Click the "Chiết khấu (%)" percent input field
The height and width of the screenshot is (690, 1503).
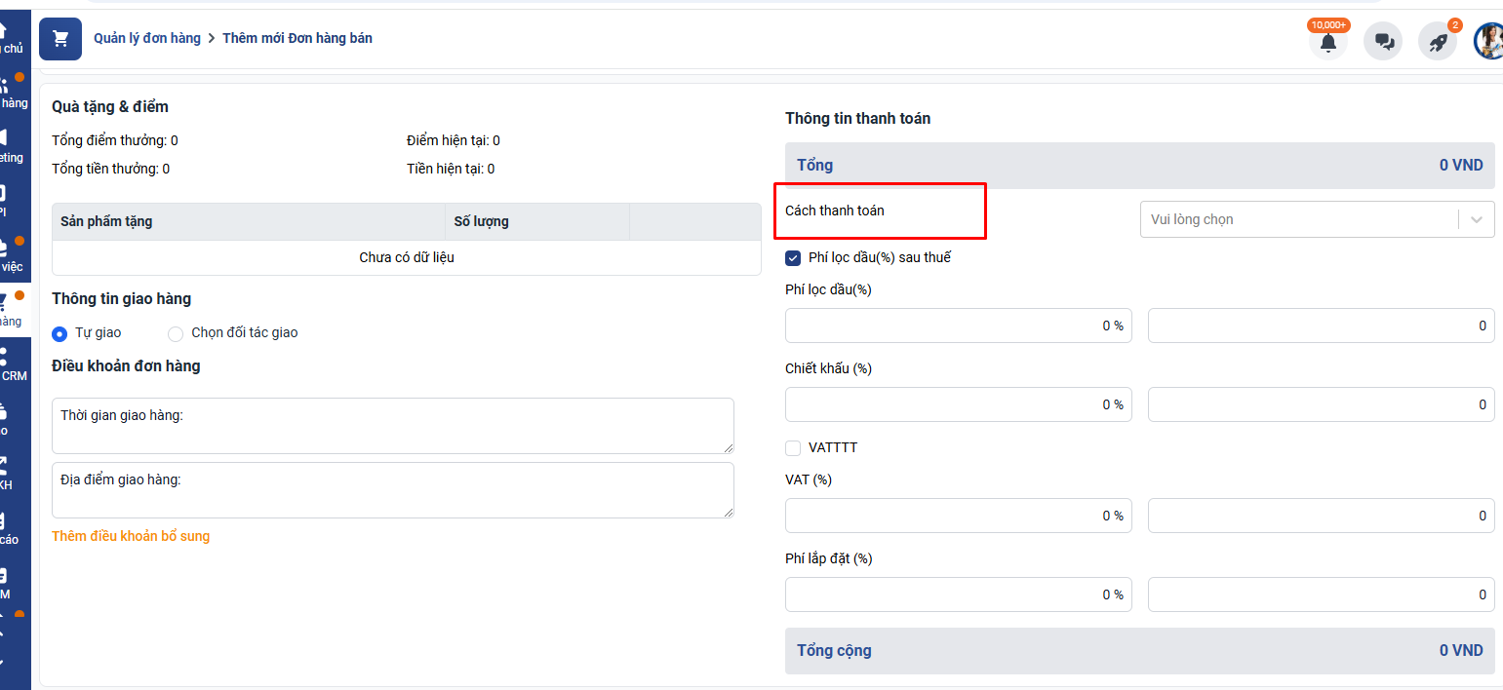coord(957,404)
